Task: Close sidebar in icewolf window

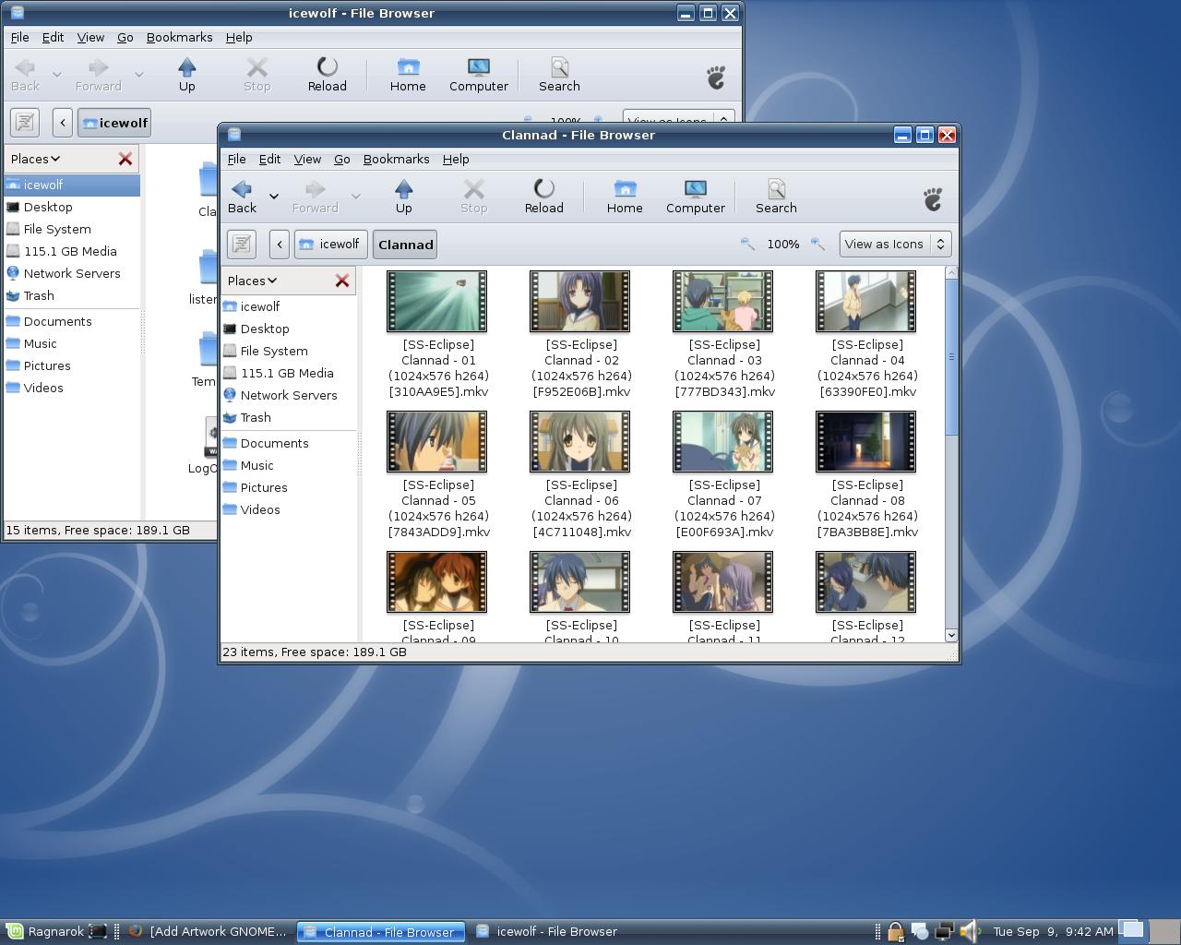Action: [x=125, y=159]
